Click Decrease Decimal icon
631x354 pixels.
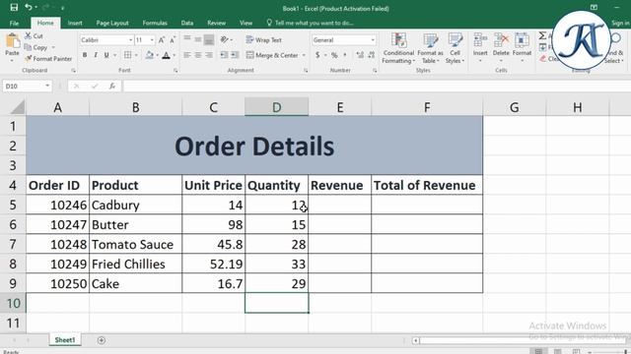tap(372, 55)
